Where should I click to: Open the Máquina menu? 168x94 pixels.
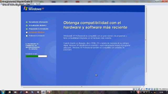10,4
